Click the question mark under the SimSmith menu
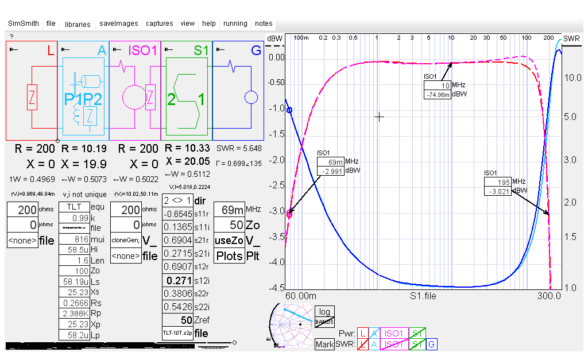 coord(11,36)
